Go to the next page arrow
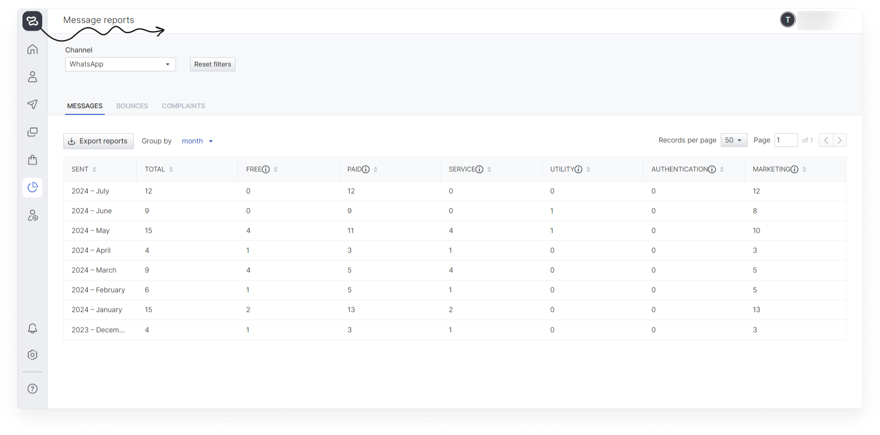The height and width of the screenshot is (435, 880). [840, 140]
